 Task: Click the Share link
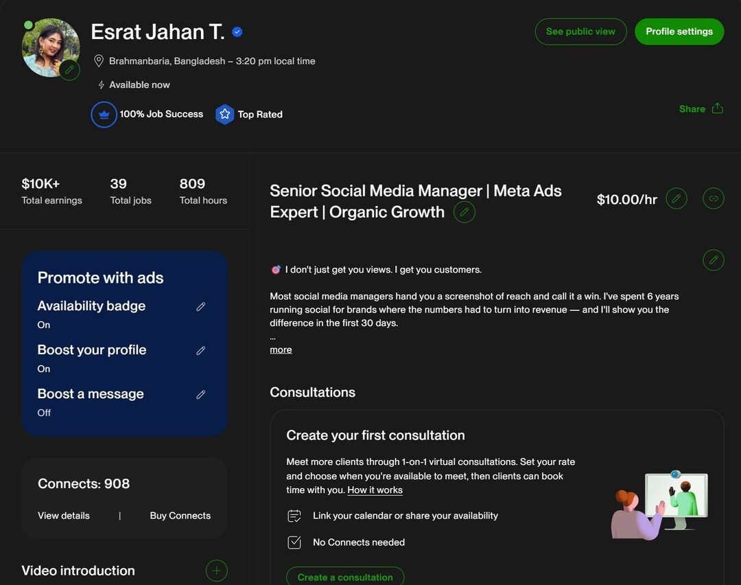692,108
